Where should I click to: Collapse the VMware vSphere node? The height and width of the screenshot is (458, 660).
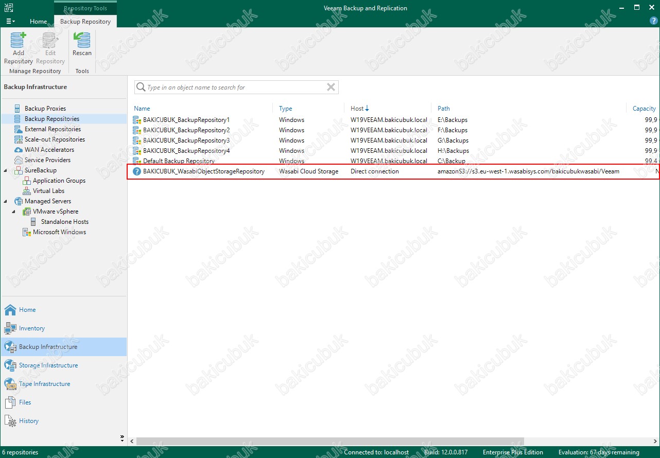pyautogui.click(x=14, y=212)
